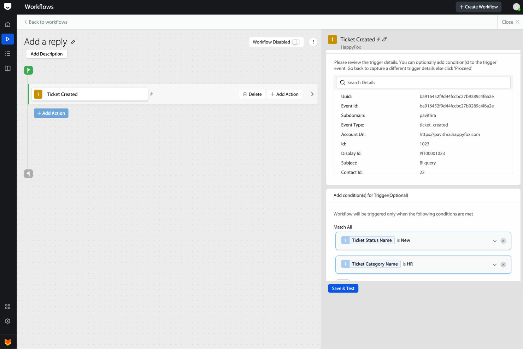Open Settings gear icon in sidebar
Image resolution: width=523 pixels, height=349 pixels.
pos(8,321)
